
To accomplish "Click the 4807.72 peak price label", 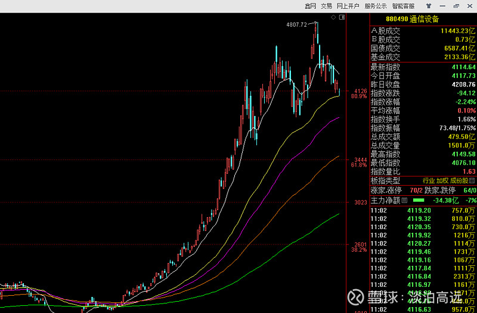I will pyautogui.click(x=296, y=25).
